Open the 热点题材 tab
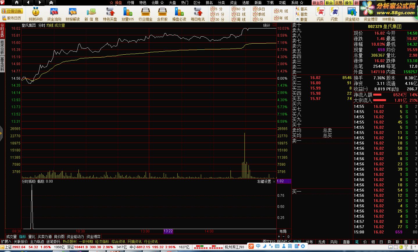Image resolution: width=418 pixels, height=252 pixels. [x=69, y=242]
